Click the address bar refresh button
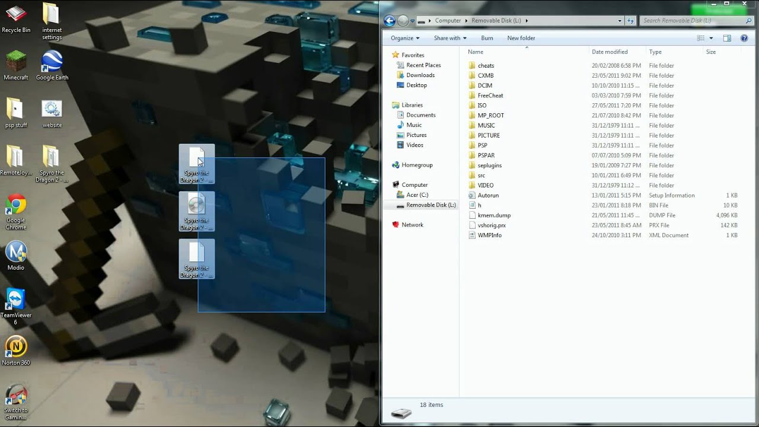759x427 pixels. click(x=631, y=21)
